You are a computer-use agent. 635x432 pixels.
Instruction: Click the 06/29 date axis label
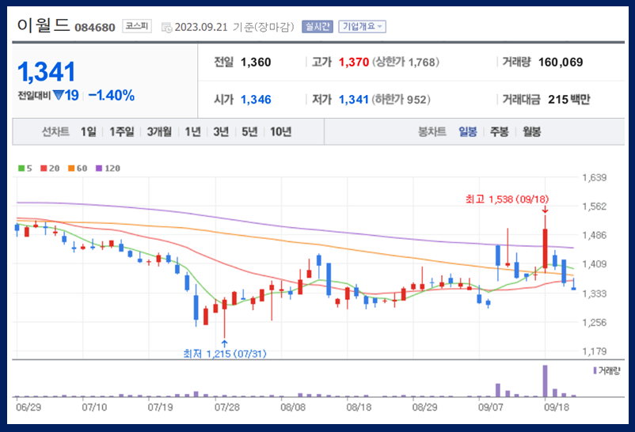click(x=29, y=407)
